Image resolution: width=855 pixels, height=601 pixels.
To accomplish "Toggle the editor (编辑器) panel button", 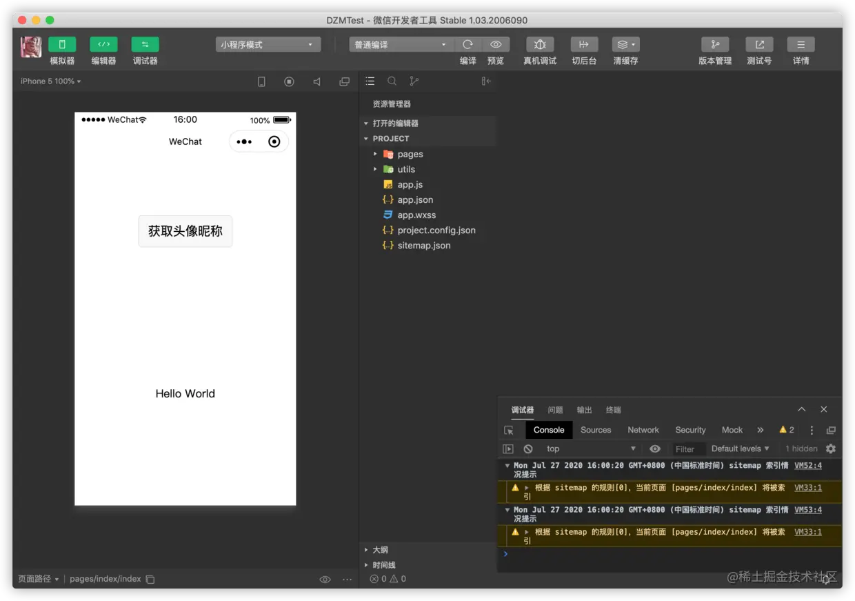I will [x=103, y=44].
